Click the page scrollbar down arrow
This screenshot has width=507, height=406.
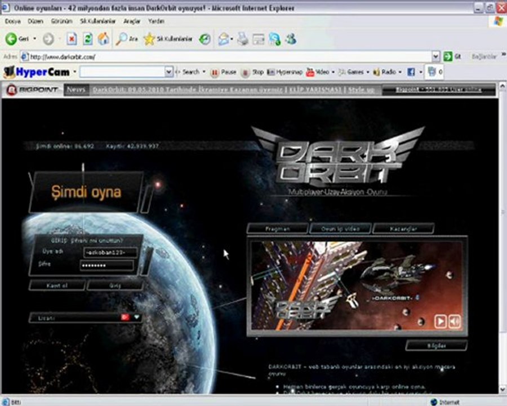502,389
